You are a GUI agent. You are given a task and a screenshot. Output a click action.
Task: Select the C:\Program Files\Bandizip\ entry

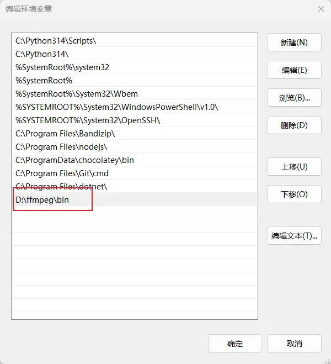(65, 134)
